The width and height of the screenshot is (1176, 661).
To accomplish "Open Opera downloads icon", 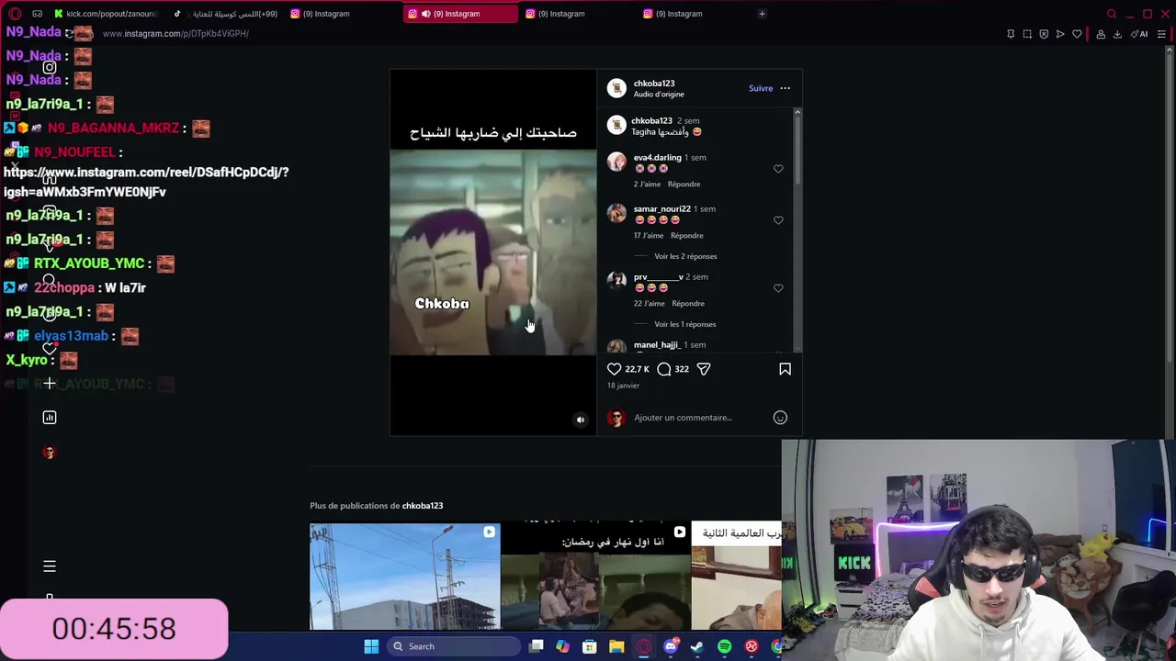I will [1117, 34].
